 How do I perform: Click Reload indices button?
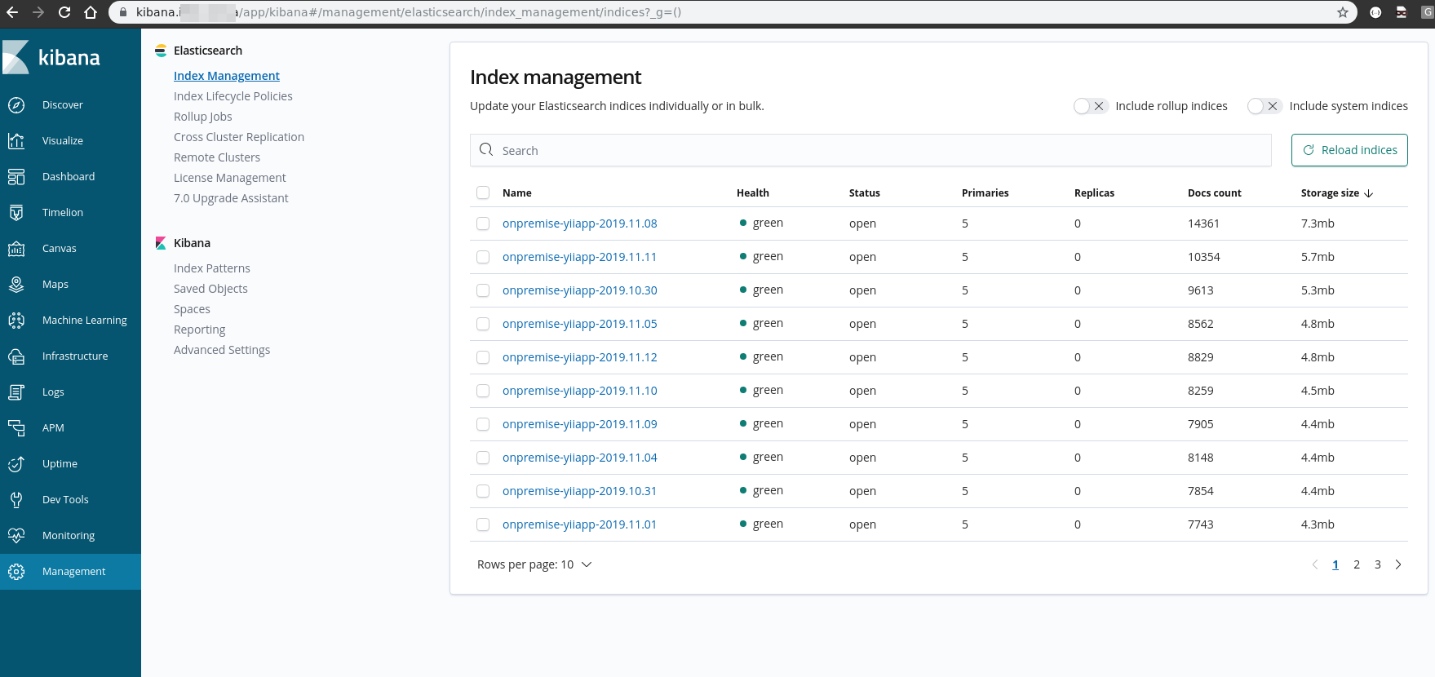(x=1349, y=150)
